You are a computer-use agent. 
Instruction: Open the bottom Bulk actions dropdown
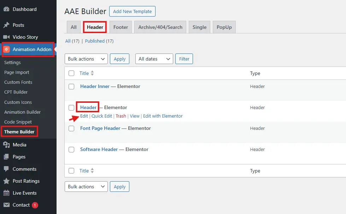86,187
